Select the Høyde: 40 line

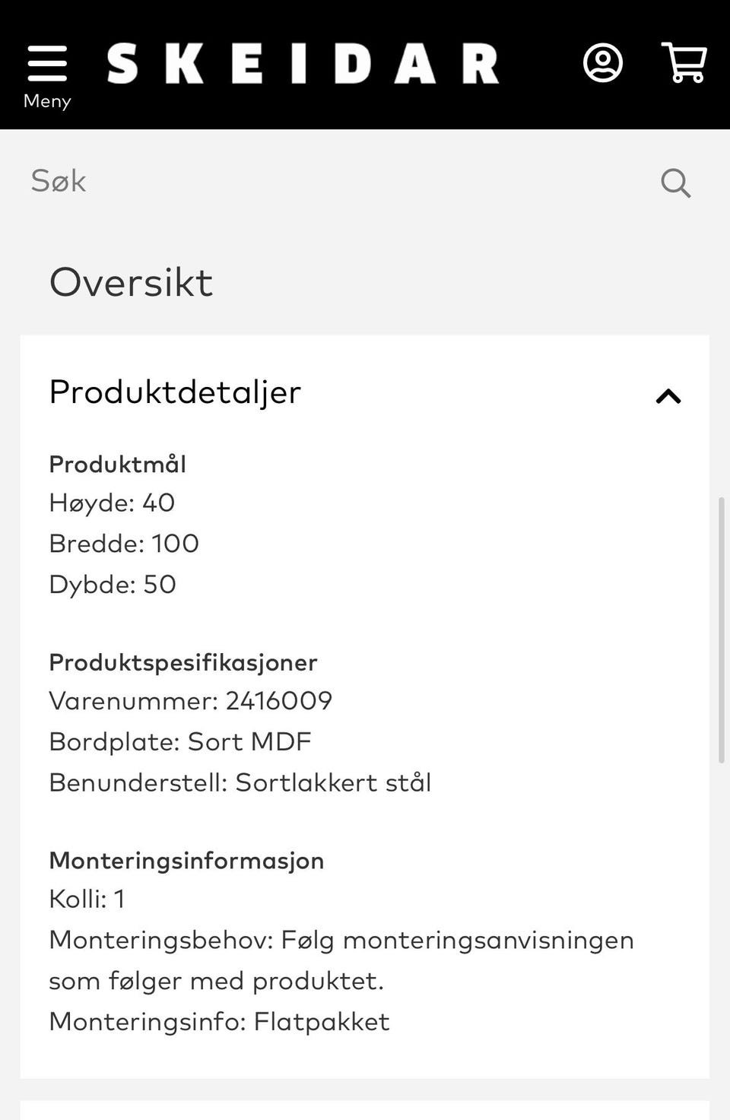pyautogui.click(x=112, y=503)
